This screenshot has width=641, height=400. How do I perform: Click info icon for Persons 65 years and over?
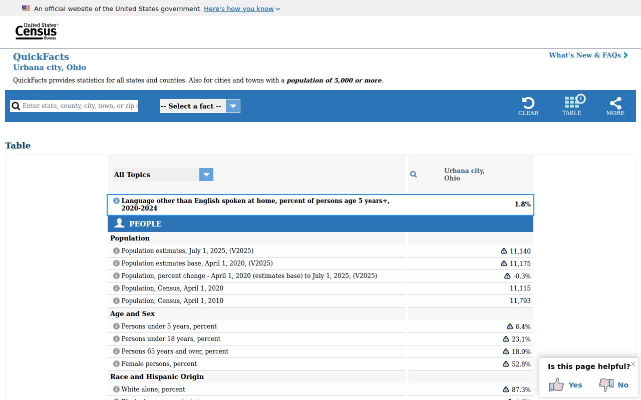tap(116, 351)
